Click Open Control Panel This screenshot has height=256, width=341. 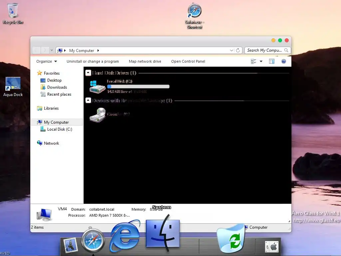click(188, 61)
